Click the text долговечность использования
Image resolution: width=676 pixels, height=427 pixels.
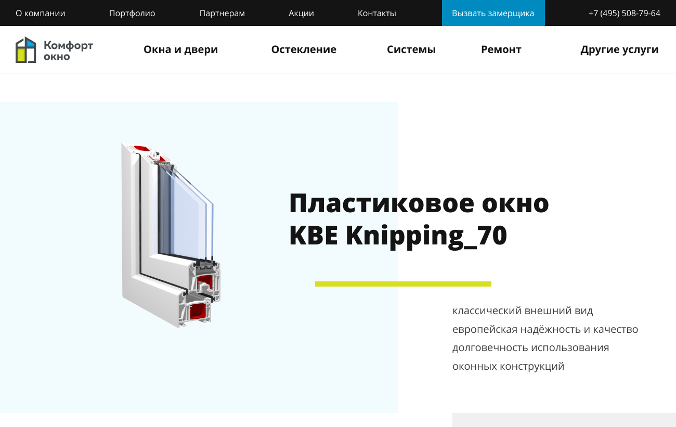531,347
